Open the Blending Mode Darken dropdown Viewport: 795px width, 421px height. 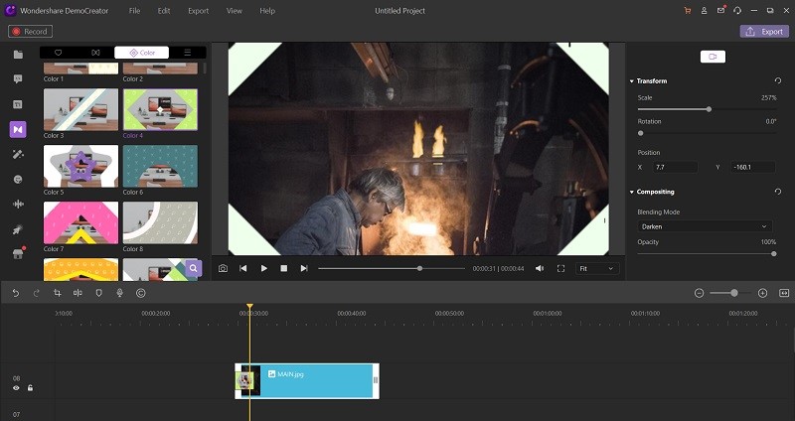click(x=705, y=226)
